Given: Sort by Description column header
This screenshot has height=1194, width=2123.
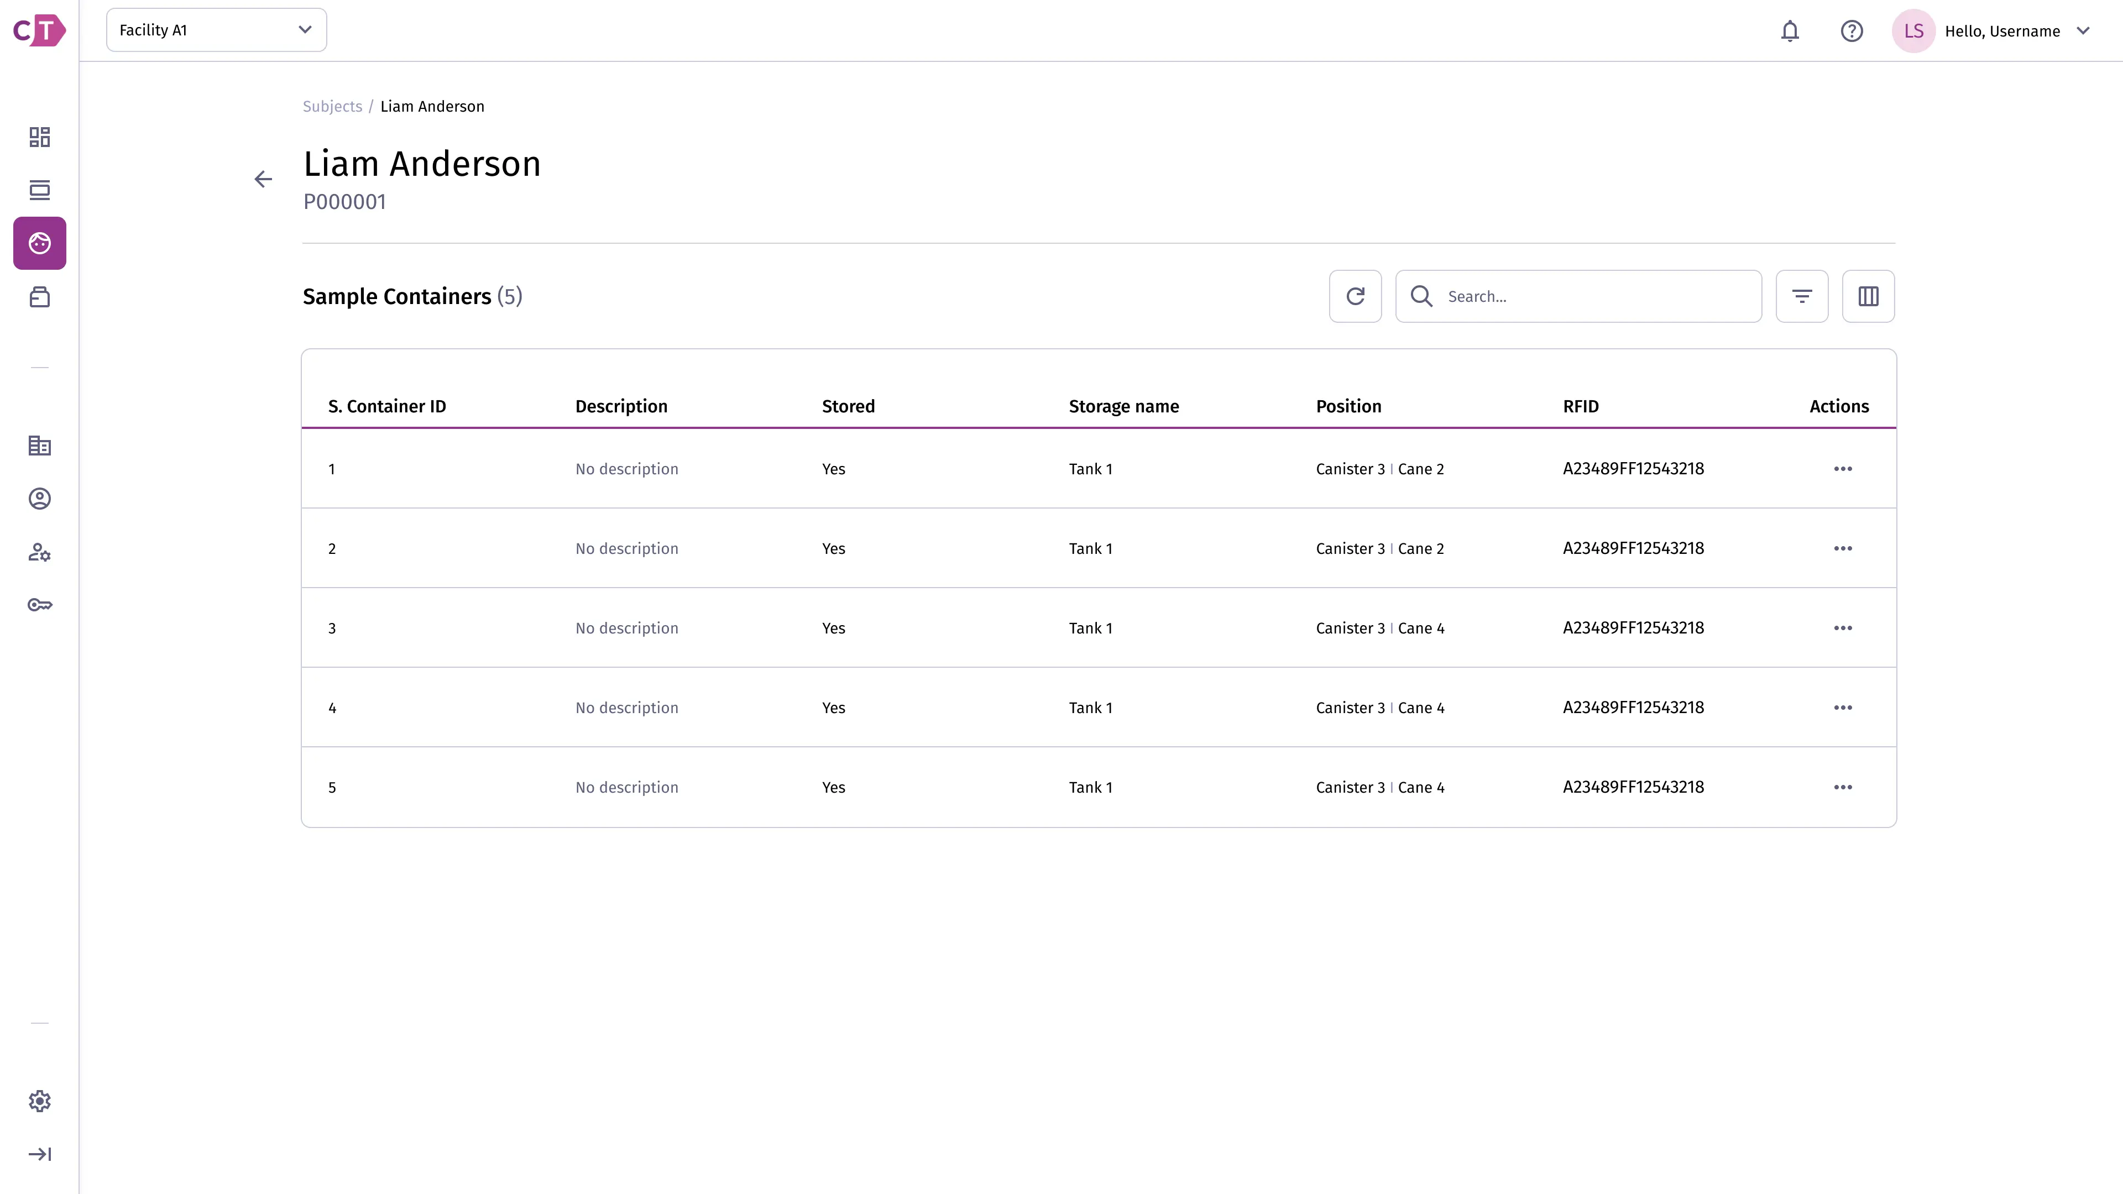Looking at the screenshot, I should coord(621,406).
